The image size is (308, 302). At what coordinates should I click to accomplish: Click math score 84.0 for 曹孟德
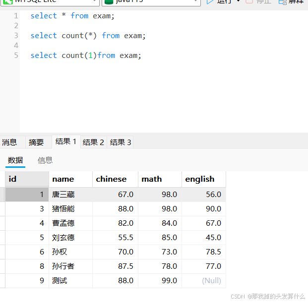tap(160, 223)
